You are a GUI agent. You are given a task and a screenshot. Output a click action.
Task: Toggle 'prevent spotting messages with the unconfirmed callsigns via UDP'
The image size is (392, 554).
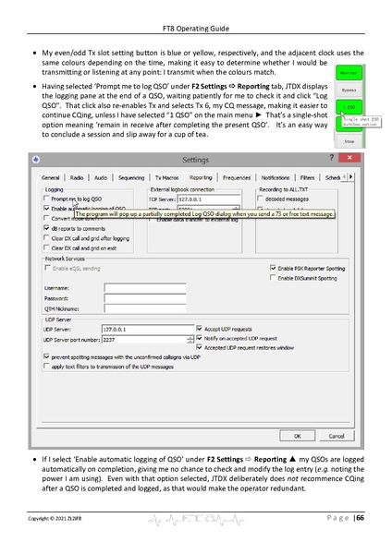coord(46,356)
